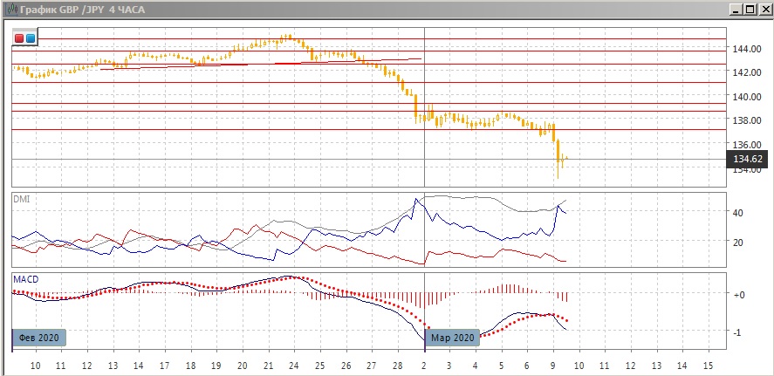Select date 9 on the time axis
The height and width of the screenshot is (376, 774).
pos(553,364)
